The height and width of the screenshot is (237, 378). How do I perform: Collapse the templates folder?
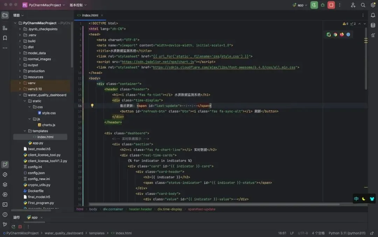[x=25, y=131]
